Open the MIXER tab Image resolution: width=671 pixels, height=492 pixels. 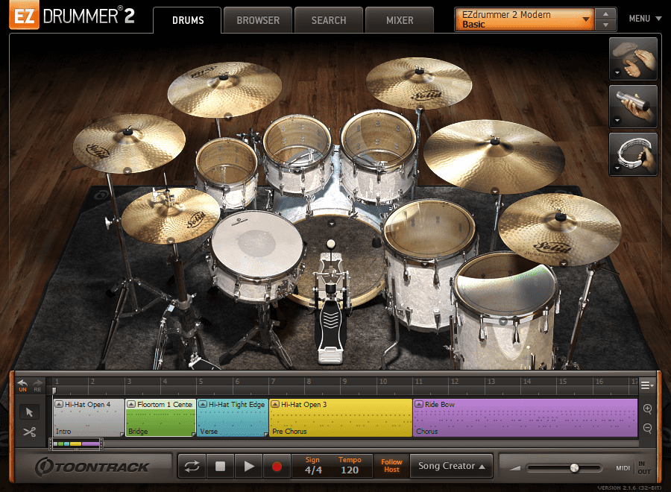400,20
